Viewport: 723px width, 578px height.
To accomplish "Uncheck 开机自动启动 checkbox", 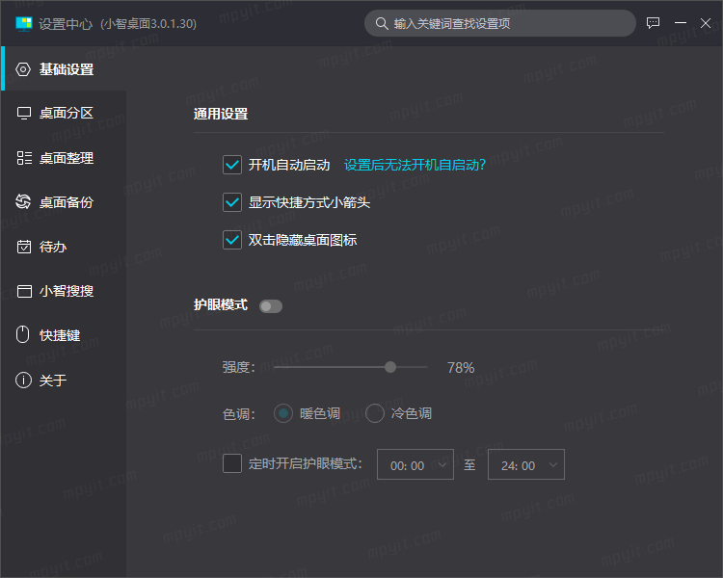I will tap(232, 165).
